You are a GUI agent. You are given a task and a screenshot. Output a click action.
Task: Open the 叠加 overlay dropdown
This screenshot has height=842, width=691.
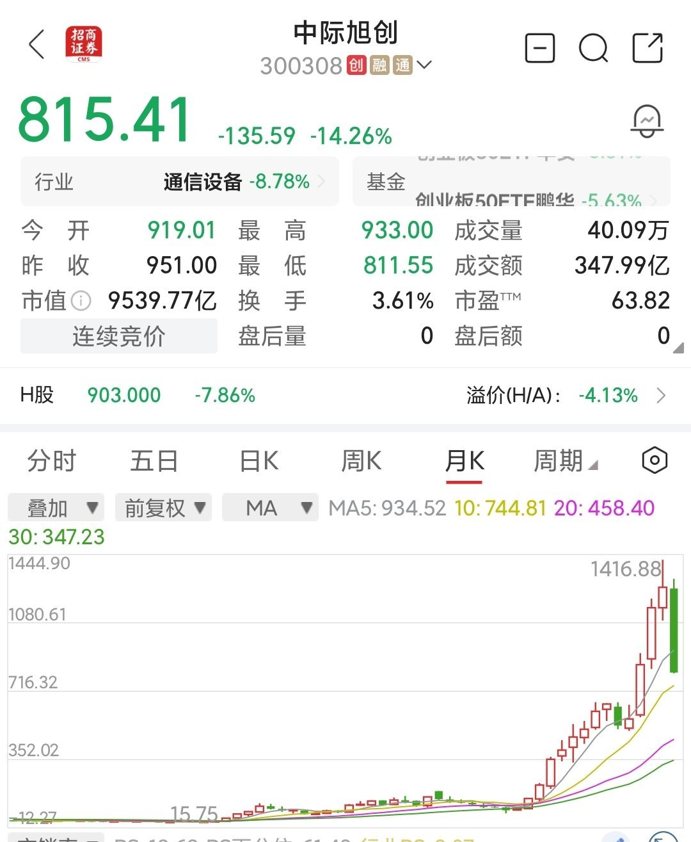pyautogui.click(x=56, y=508)
